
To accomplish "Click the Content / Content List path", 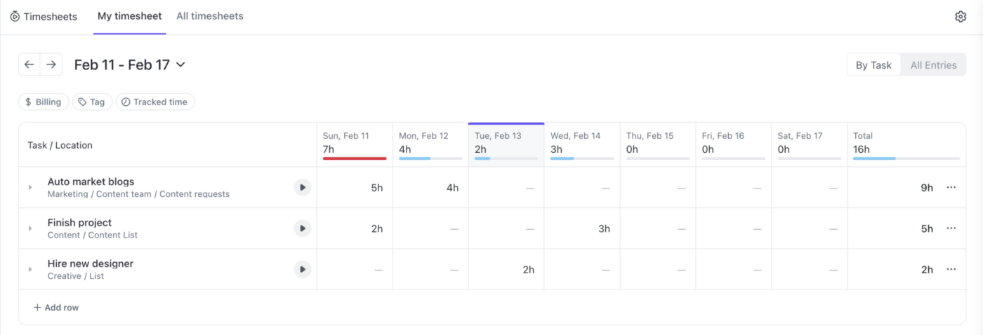I will [92, 235].
